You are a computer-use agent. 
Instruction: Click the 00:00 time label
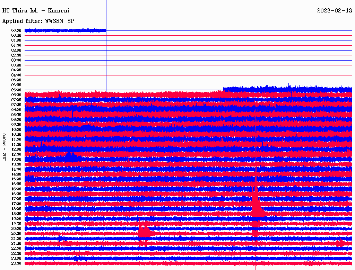[16, 30]
